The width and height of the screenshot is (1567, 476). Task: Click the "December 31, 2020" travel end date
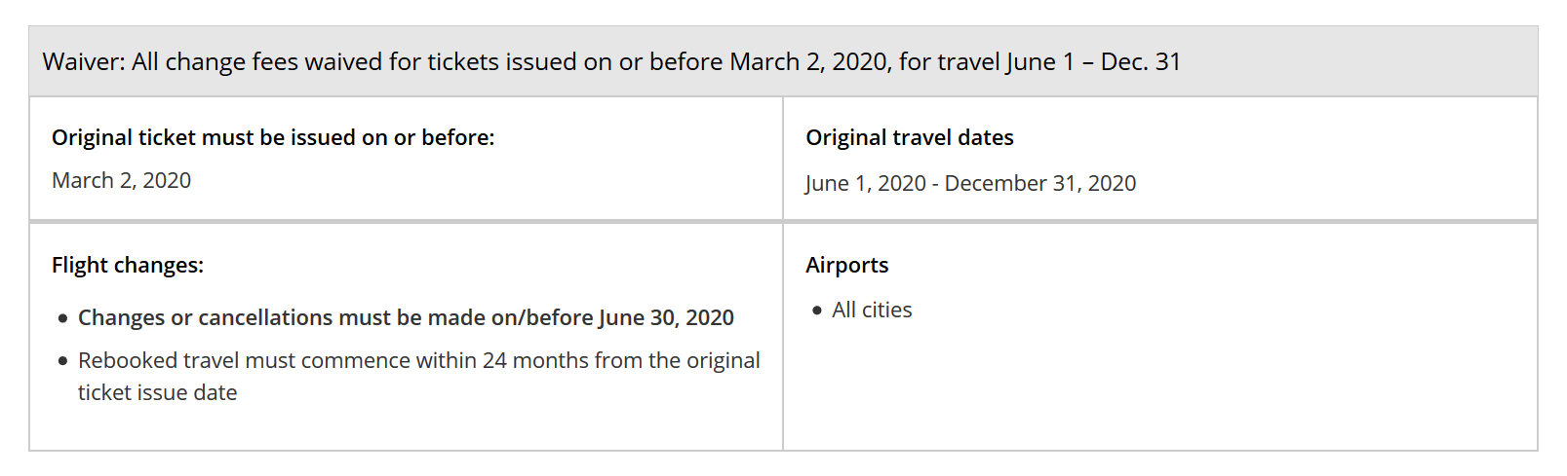[1039, 184]
